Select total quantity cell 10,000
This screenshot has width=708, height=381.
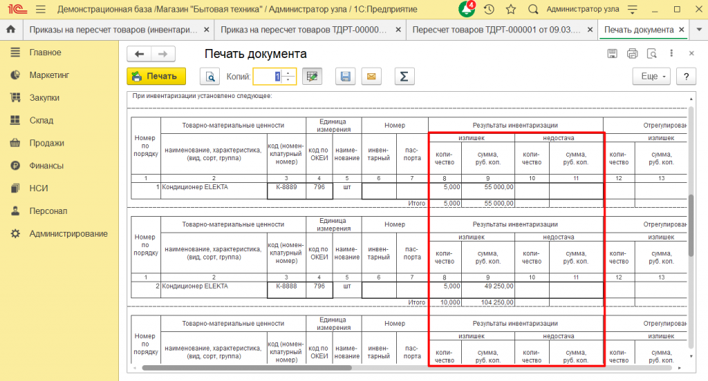[x=445, y=302]
